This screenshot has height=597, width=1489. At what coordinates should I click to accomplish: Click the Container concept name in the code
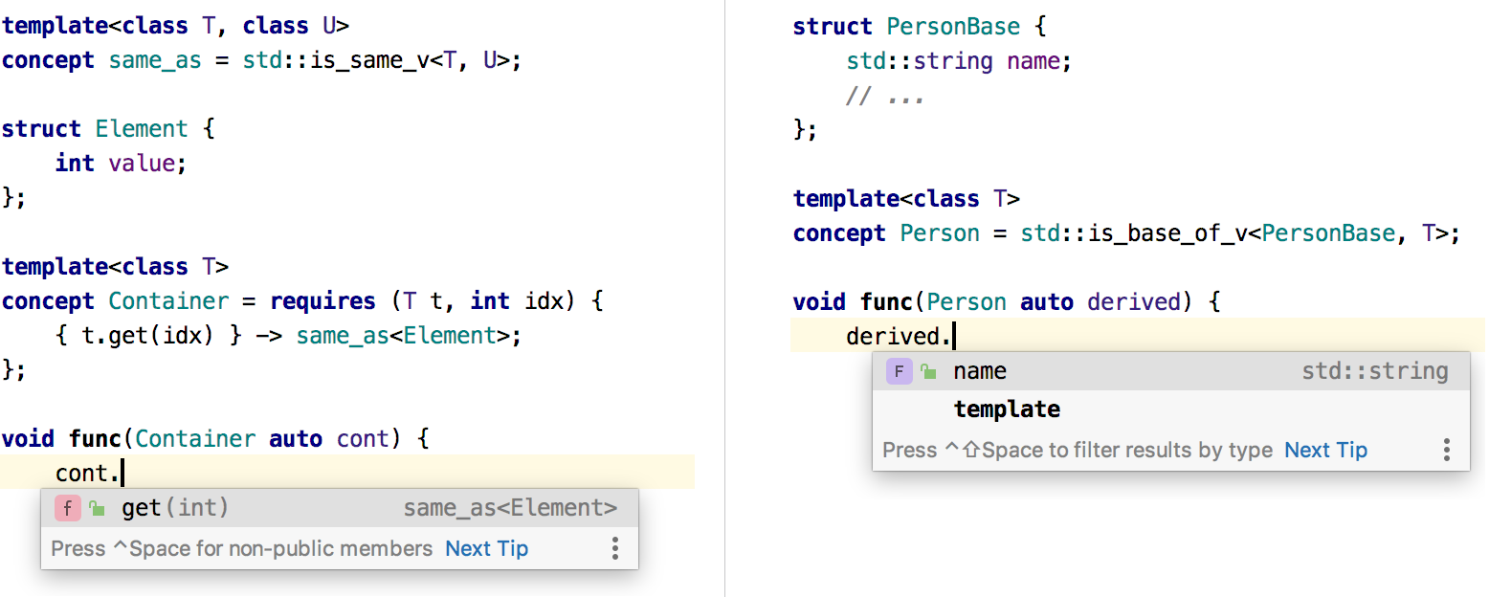click(168, 300)
